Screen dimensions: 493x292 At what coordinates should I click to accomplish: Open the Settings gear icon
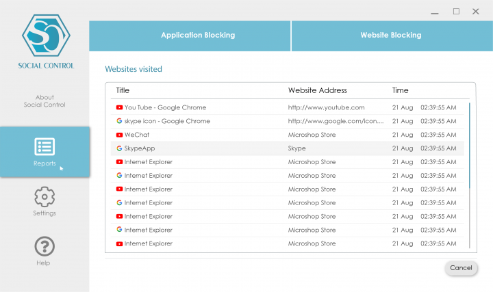pyautogui.click(x=45, y=197)
